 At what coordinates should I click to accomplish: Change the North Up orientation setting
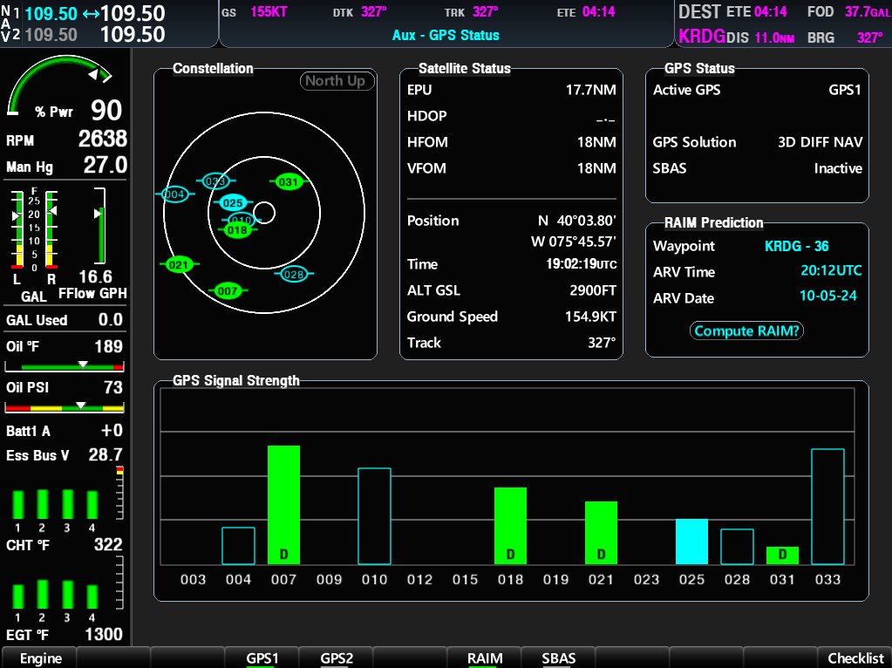click(336, 81)
